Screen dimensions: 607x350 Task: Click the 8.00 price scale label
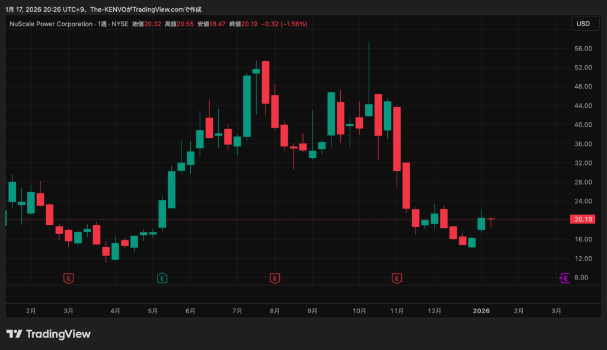tap(583, 278)
